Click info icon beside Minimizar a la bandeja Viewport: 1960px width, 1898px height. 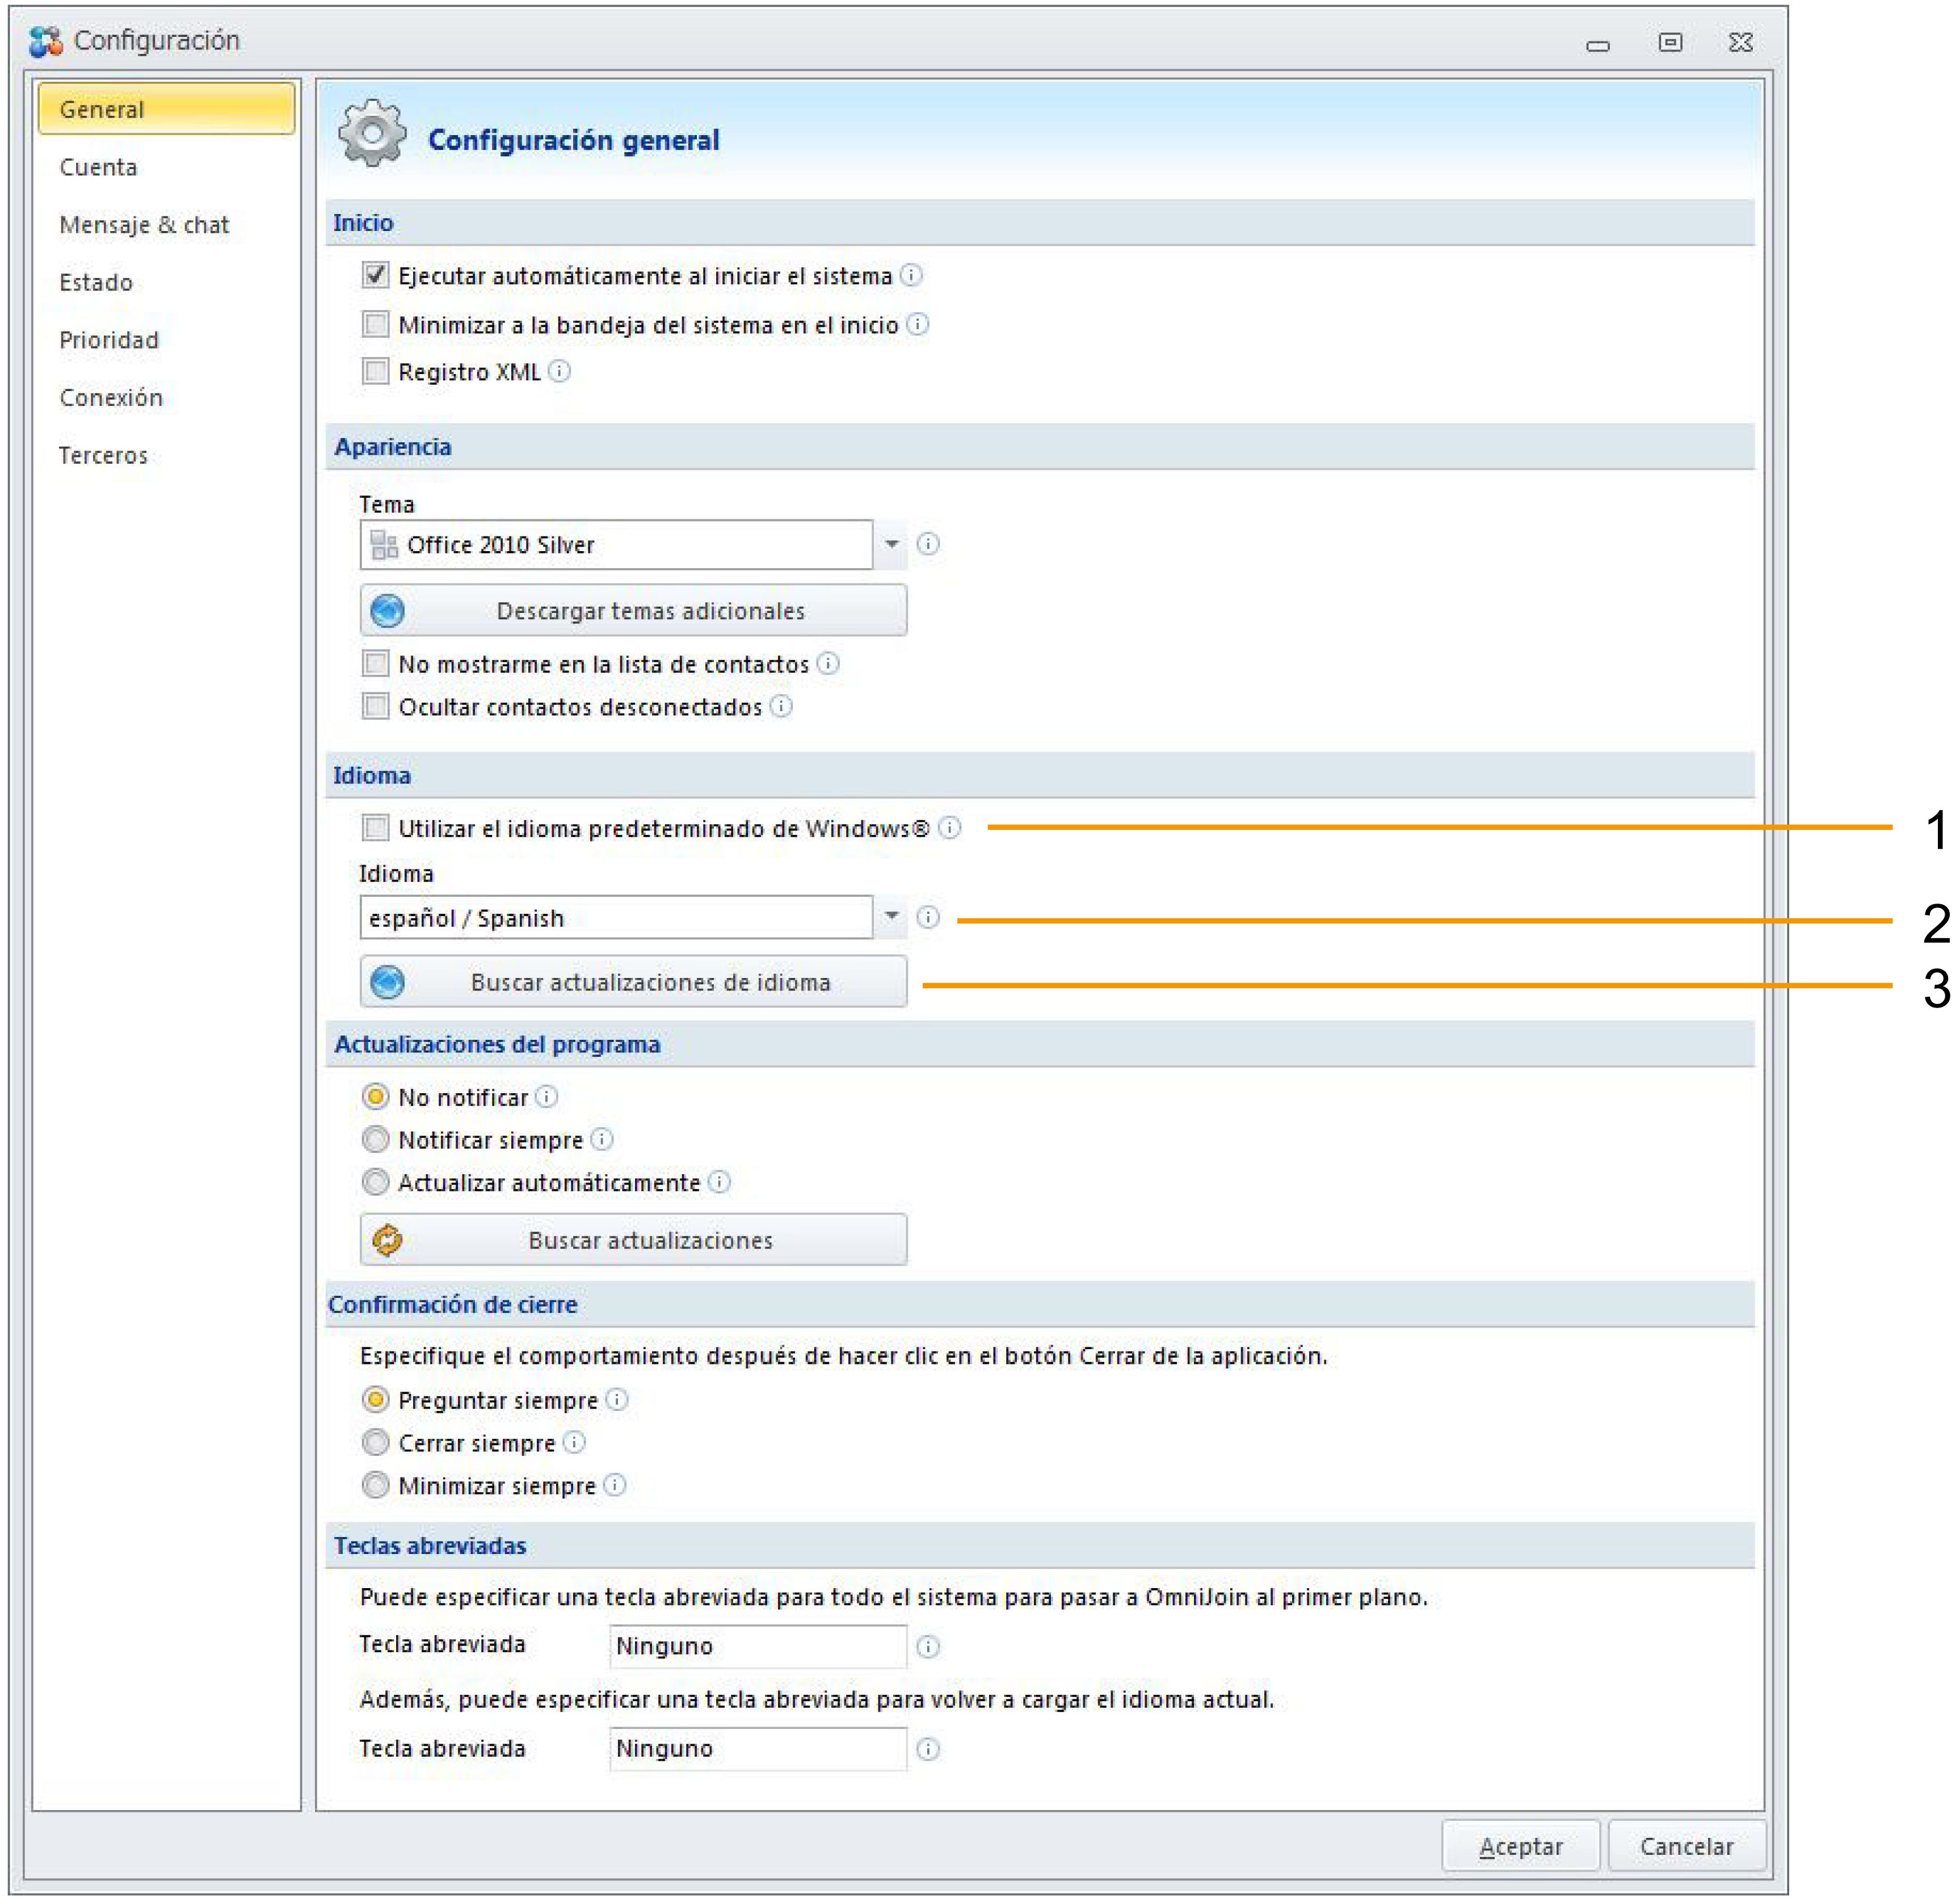[917, 324]
